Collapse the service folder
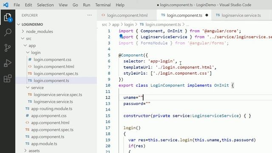Screen dimensions: 272x153 37,88
